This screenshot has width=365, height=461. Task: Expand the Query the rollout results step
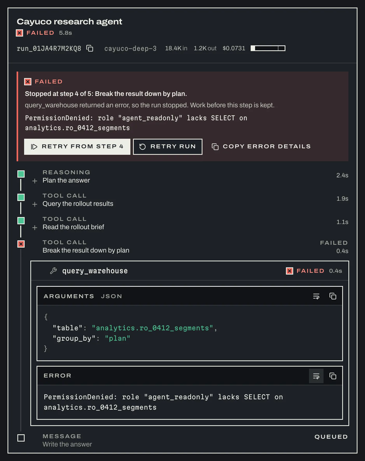[35, 204]
